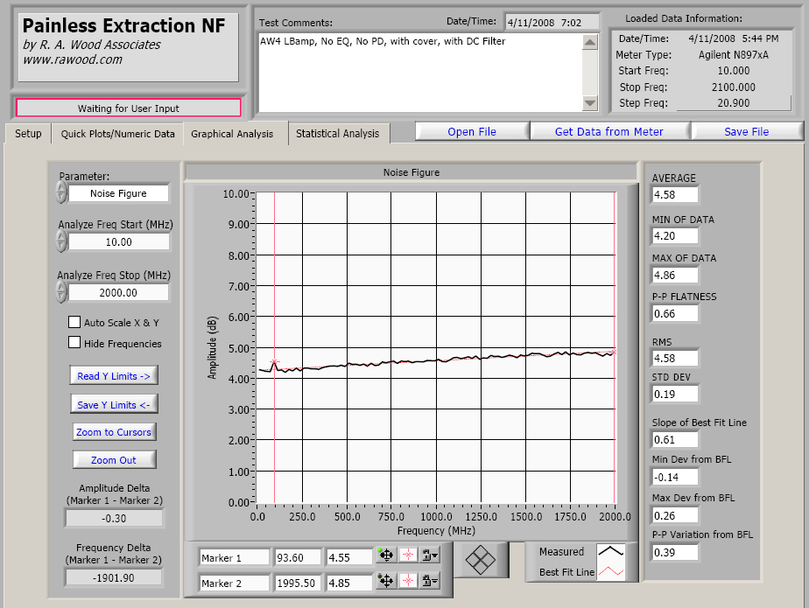Click the Analyze Freq Start value field
Viewport: 809px width, 608px height.
(119, 241)
